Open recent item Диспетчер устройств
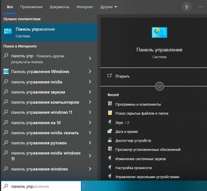 [133, 140]
